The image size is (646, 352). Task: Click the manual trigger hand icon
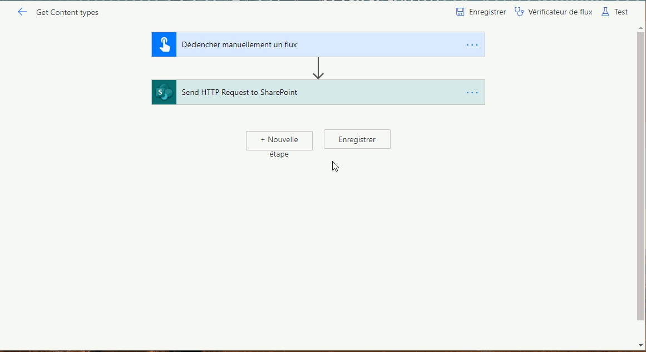click(164, 44)
